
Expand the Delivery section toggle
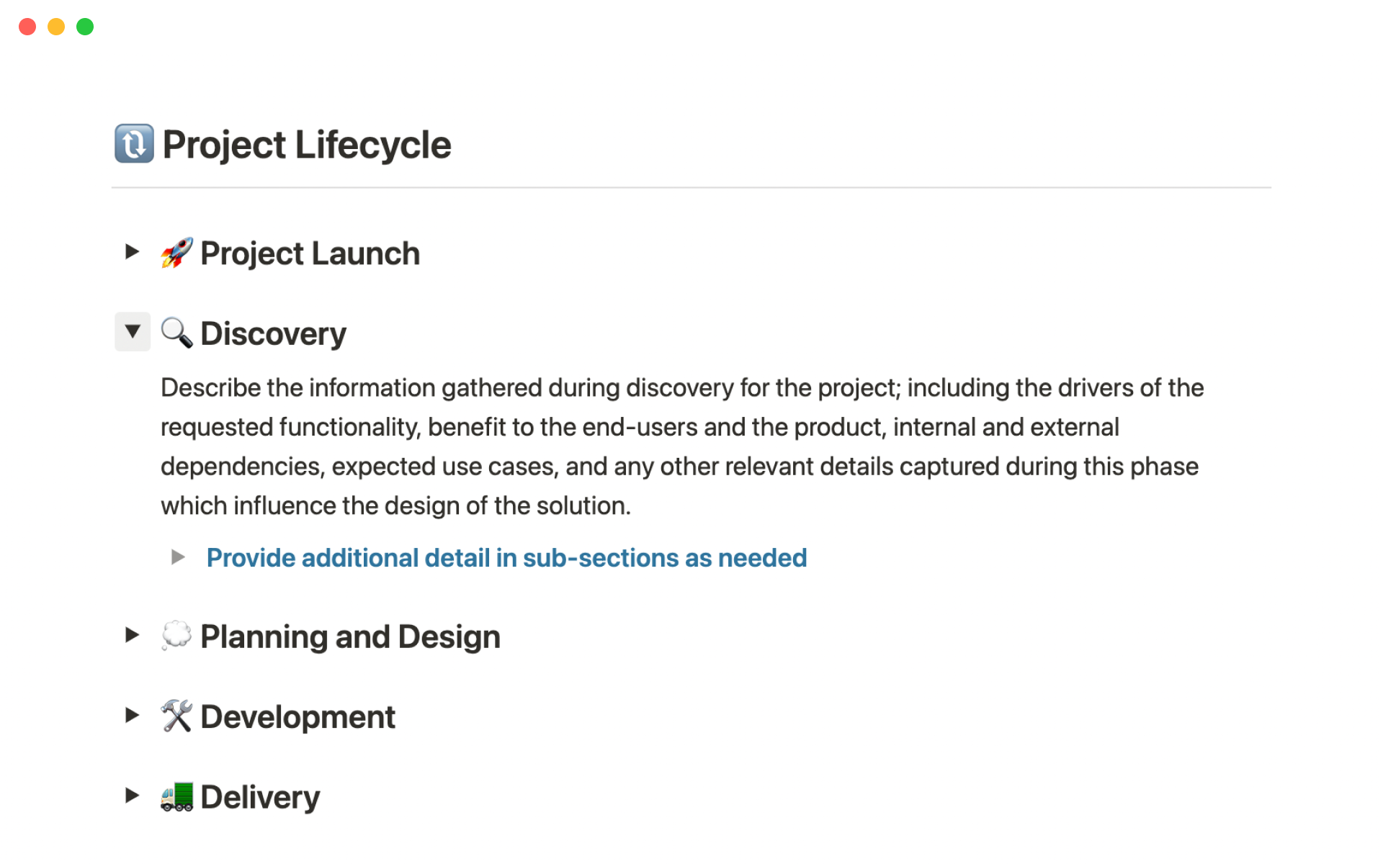tap(132, 795)
